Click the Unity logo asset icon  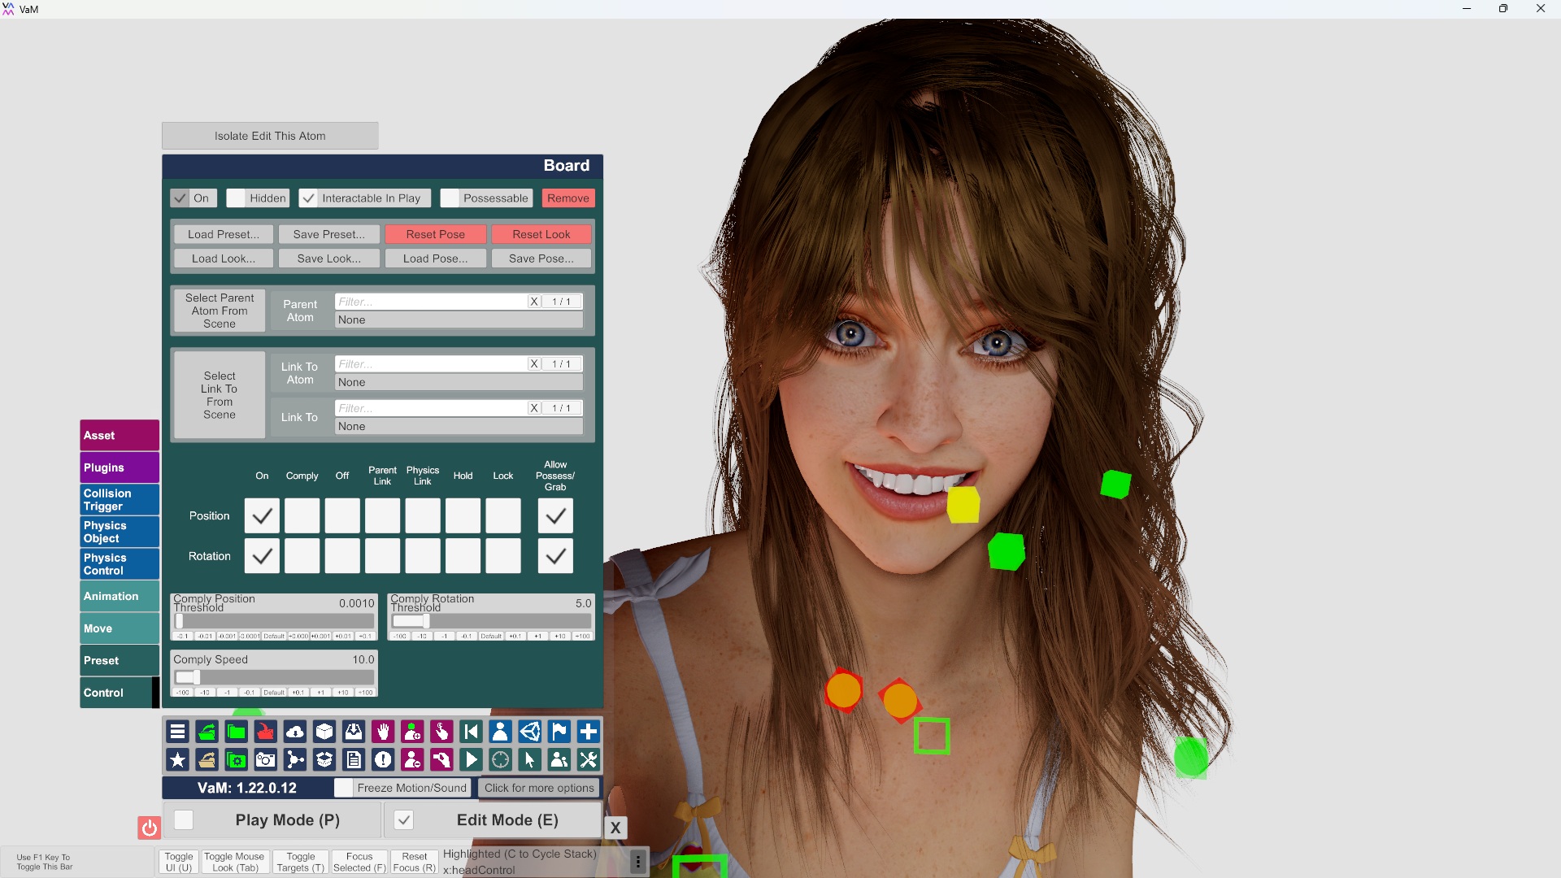(x=530, y=732)
